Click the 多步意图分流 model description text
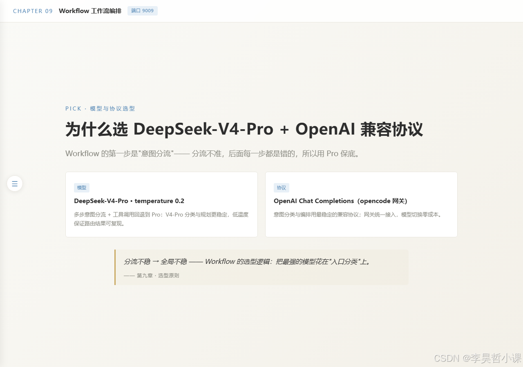 coord(161,219)
